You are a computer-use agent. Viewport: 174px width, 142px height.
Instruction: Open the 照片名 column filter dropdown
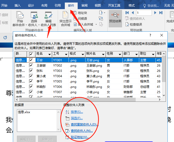(x=103, y=54)
